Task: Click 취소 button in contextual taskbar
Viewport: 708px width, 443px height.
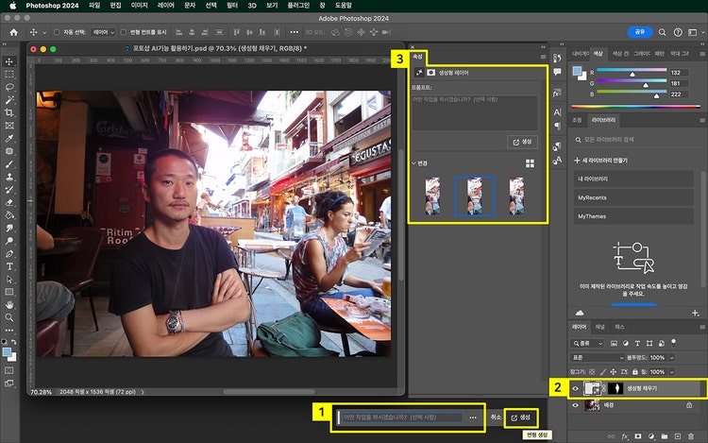Action: click(x=496, y=417)
